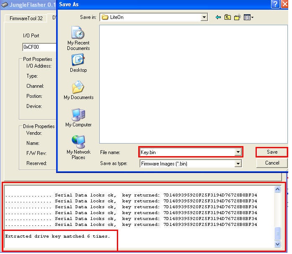Select My Computer in places bar

(78, 118)
